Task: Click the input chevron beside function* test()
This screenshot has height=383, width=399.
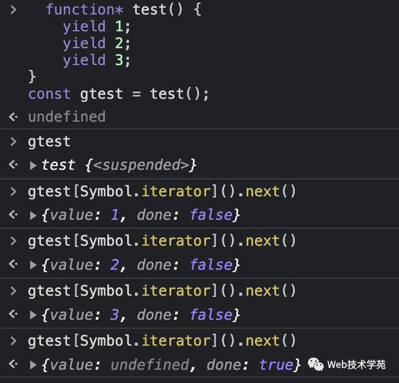Action: point(13,10)
